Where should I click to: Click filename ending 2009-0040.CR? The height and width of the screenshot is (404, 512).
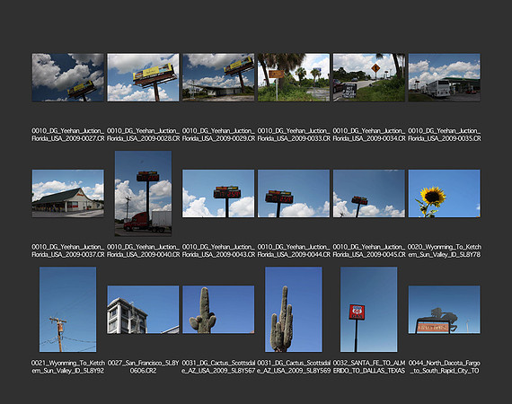pyautogui.click(x=143, y=250)
